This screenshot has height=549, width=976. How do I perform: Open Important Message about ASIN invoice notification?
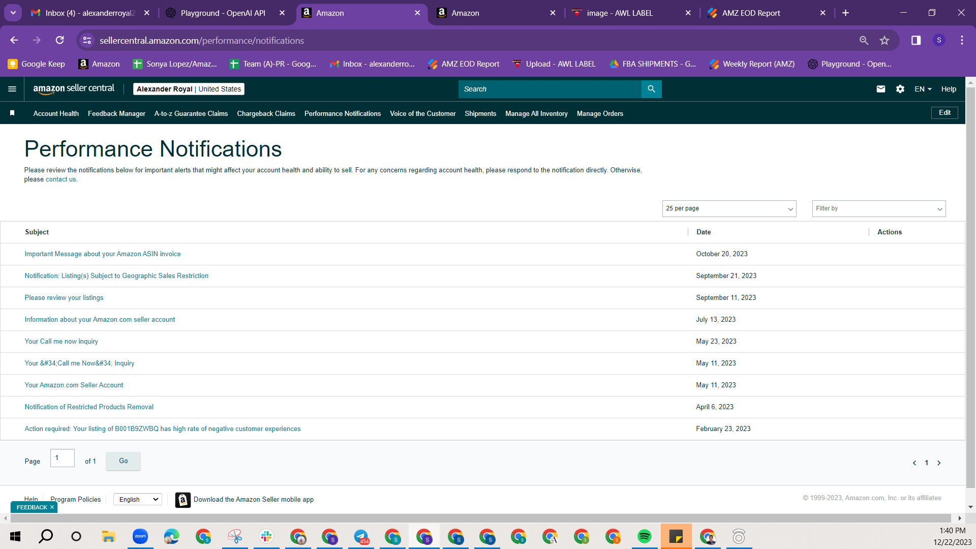coord(103,254)
